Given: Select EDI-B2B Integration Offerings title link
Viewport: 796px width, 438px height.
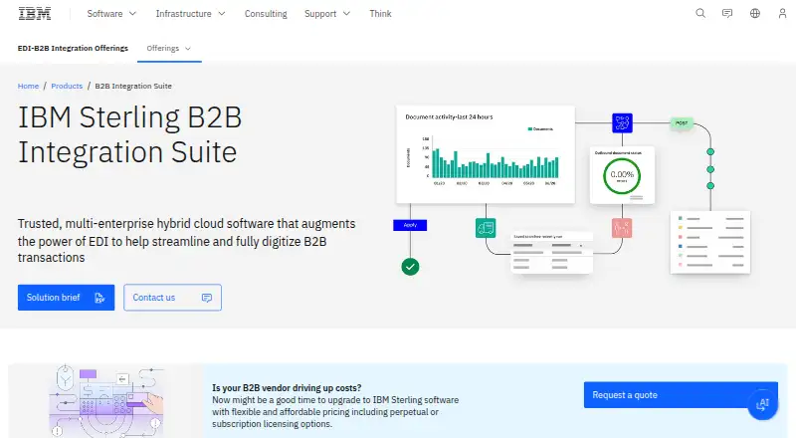Looking at the screenshot, I should [x=73, y=48].
